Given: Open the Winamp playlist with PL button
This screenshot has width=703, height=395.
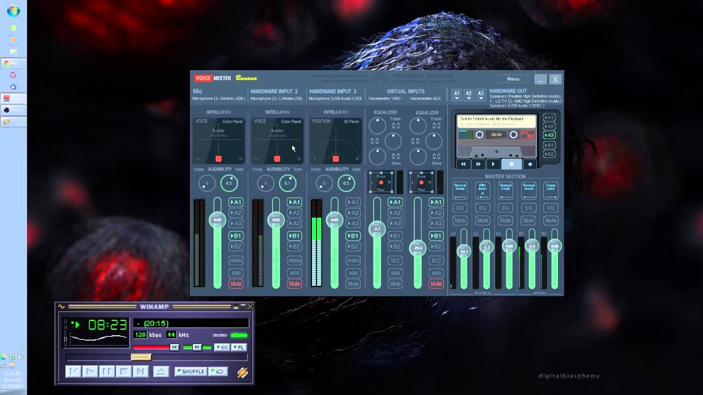Looking at the screenshot, I should 238,347.
